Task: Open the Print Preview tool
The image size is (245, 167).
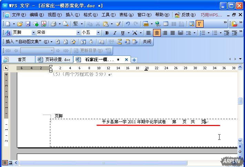Action: tap(65, 24)
